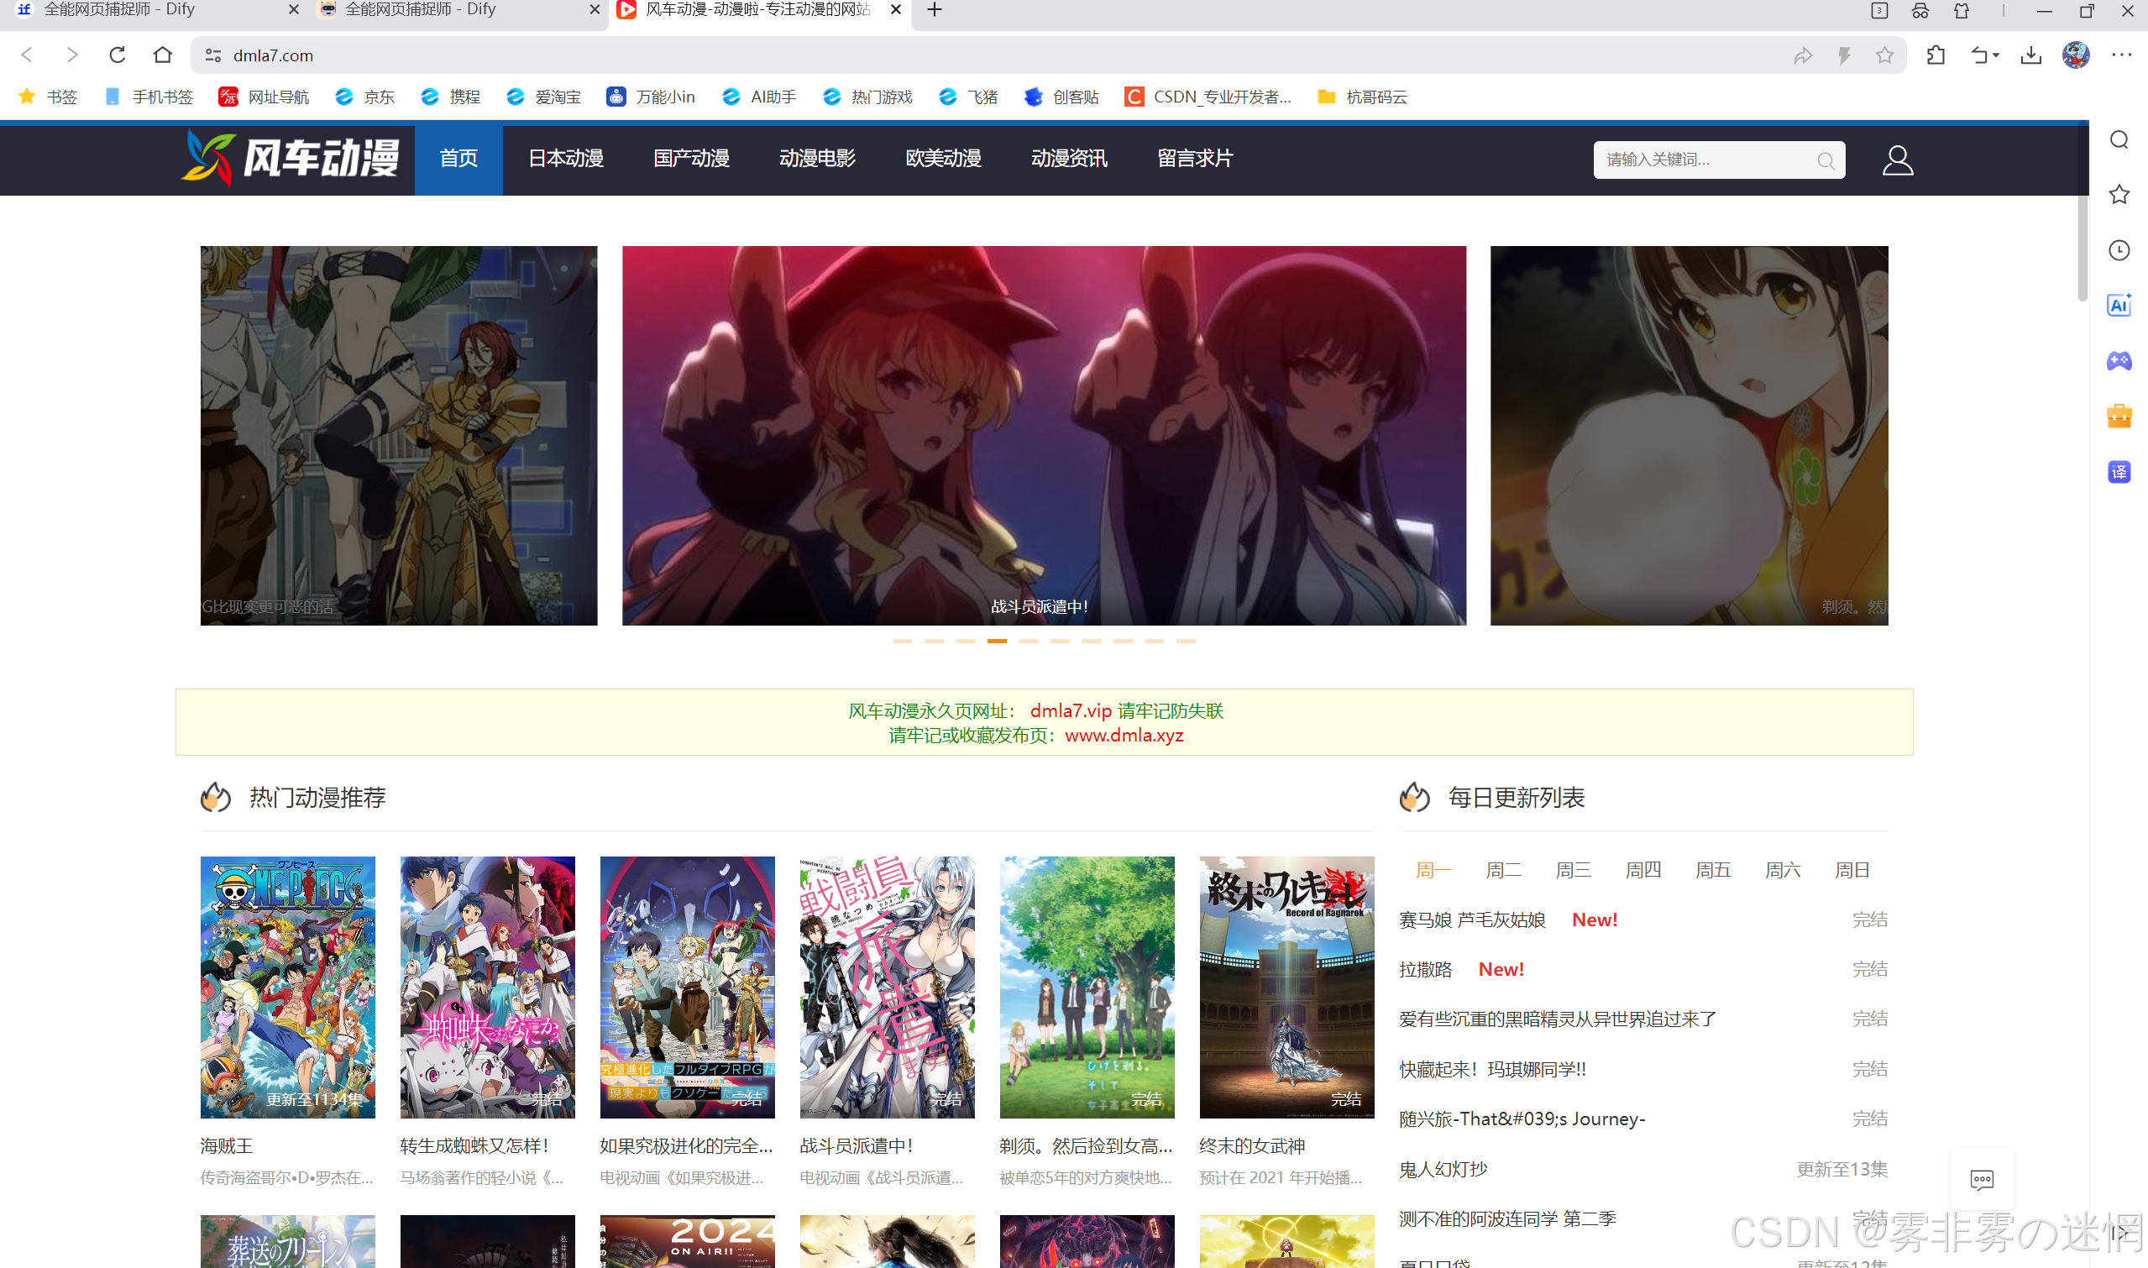This screenshot has height=1268, width=2148.
Task: Click the 京东 bookmark
Action: (x=364, y=97)
